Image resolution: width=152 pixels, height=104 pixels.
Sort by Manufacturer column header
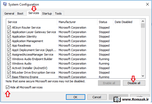[77, 22]
